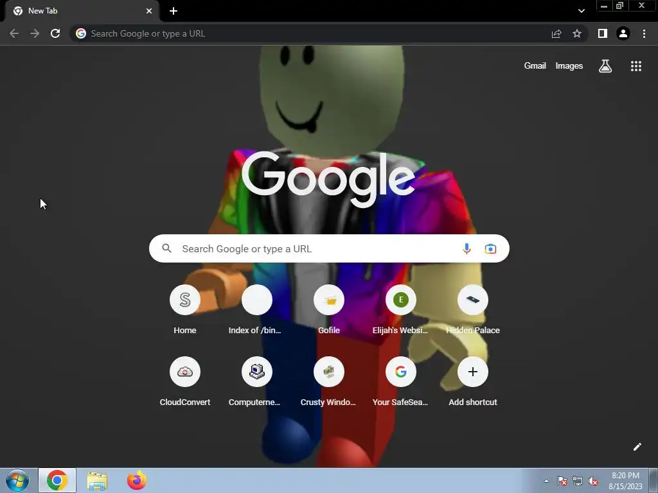
Task: Close the New Tab tab
Action: pos(149,11)
